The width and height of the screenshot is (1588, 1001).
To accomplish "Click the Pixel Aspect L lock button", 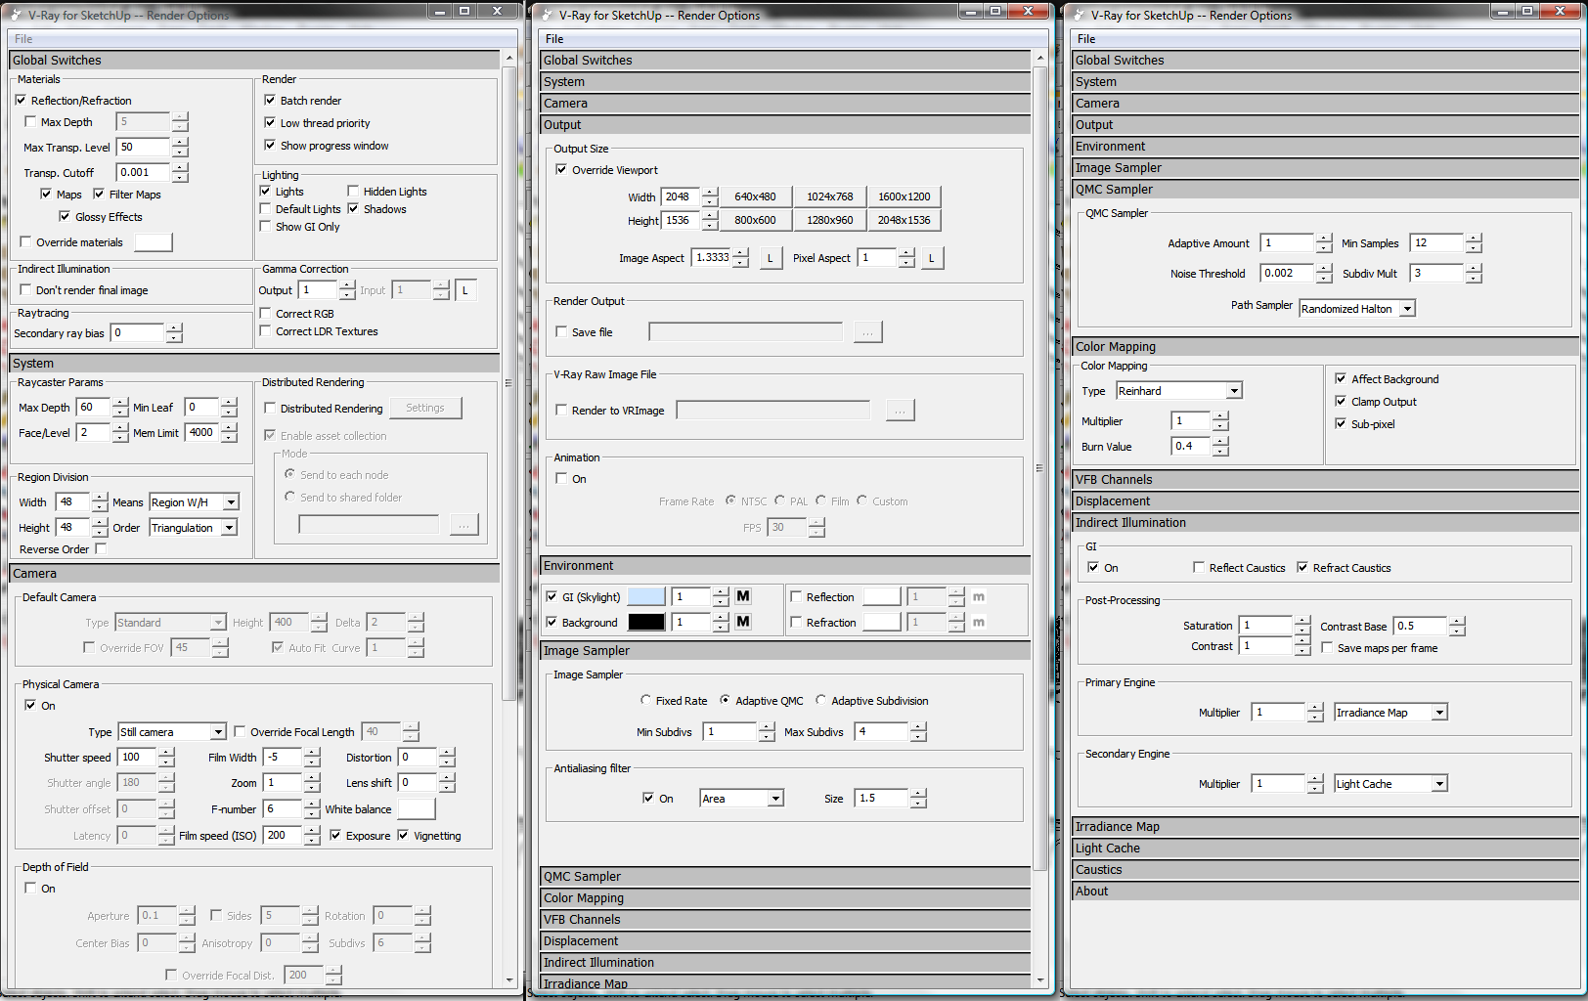I will pyautogui.click(x=932, y=258).
